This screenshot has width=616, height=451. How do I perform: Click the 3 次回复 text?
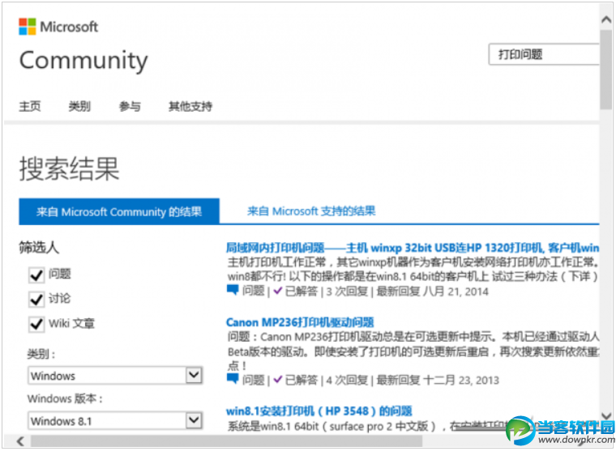click(347, 291)
